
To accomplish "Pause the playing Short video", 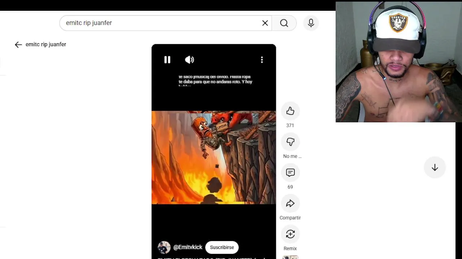I will [x=167, y=60].
